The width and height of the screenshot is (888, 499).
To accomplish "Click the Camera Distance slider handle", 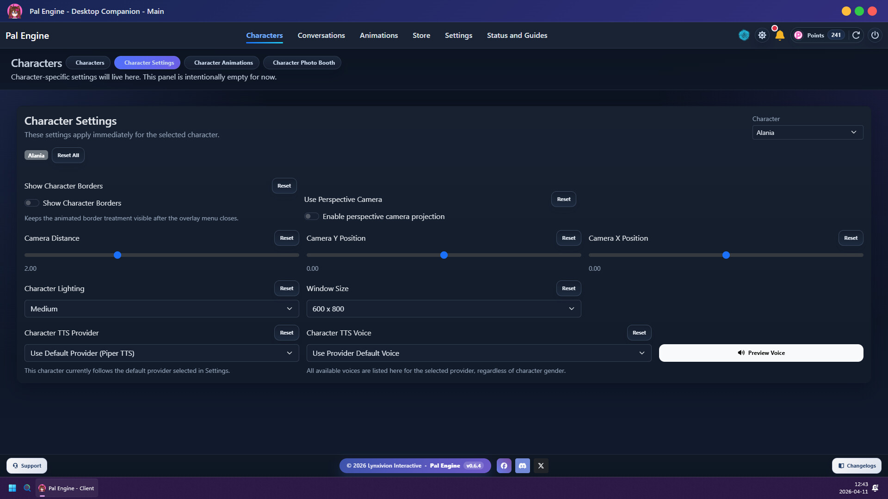I will (117, 255).
